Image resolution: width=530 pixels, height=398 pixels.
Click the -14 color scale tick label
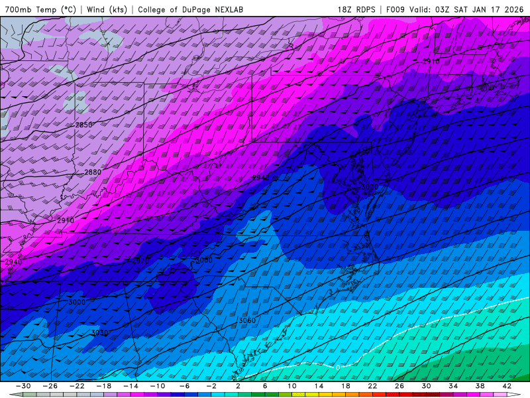tap(131, 386)
